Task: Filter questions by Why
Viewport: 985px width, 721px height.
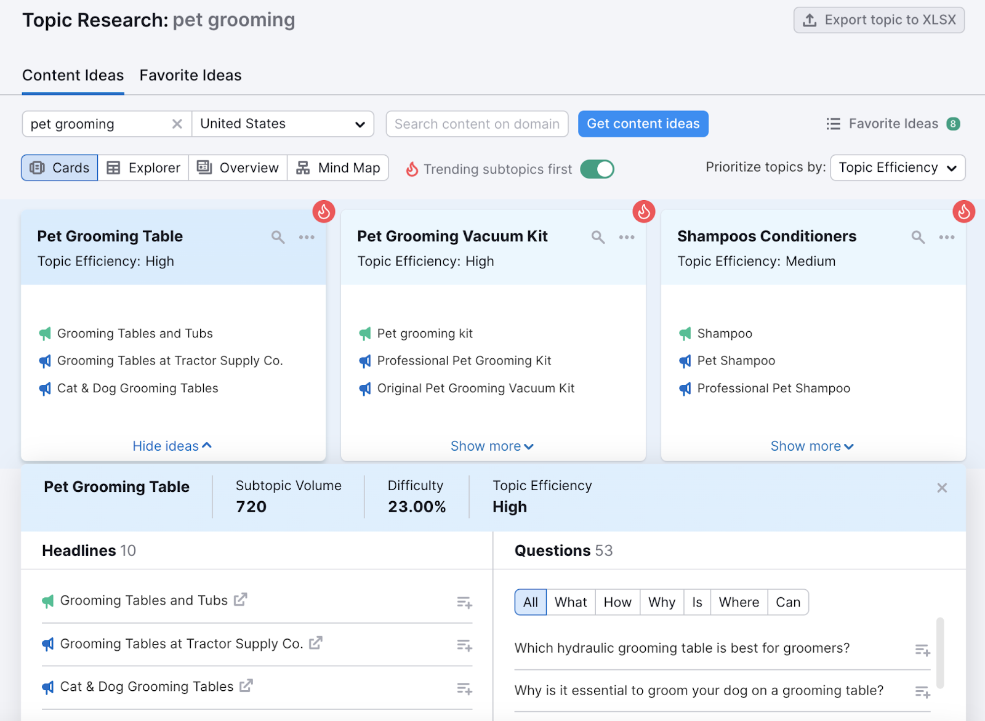Action: pos(662,602)
